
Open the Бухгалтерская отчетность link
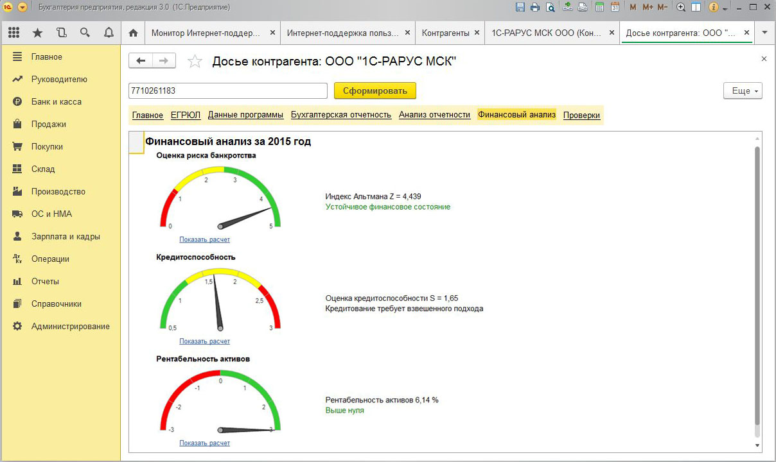click(341, 116)
